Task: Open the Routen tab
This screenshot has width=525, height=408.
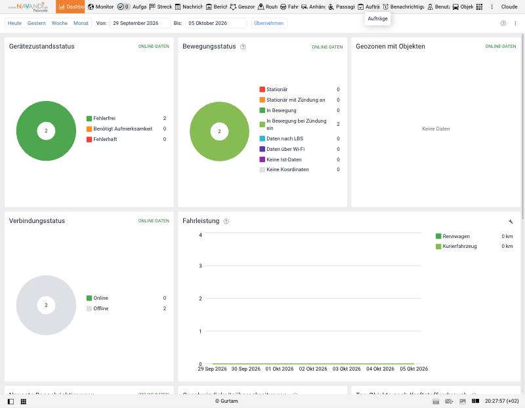Action: [x=268, y=7]
